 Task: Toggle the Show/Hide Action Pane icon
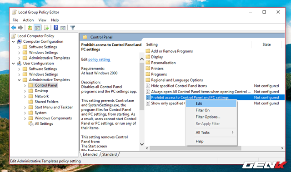click(63, 28)
